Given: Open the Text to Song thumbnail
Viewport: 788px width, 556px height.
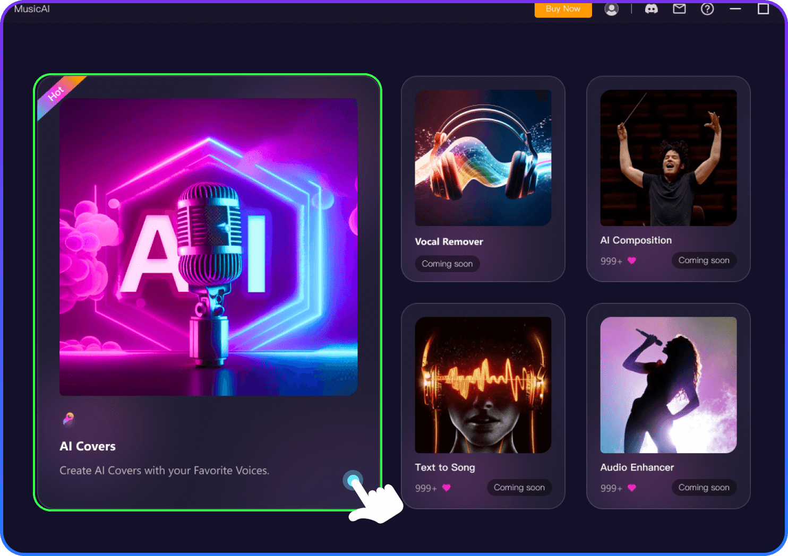Looking at the screenshot, I should click(483, 385).
